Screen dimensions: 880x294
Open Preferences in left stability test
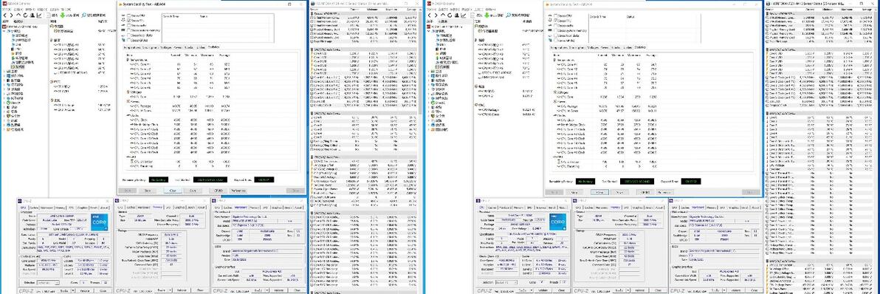click(238, 191)
